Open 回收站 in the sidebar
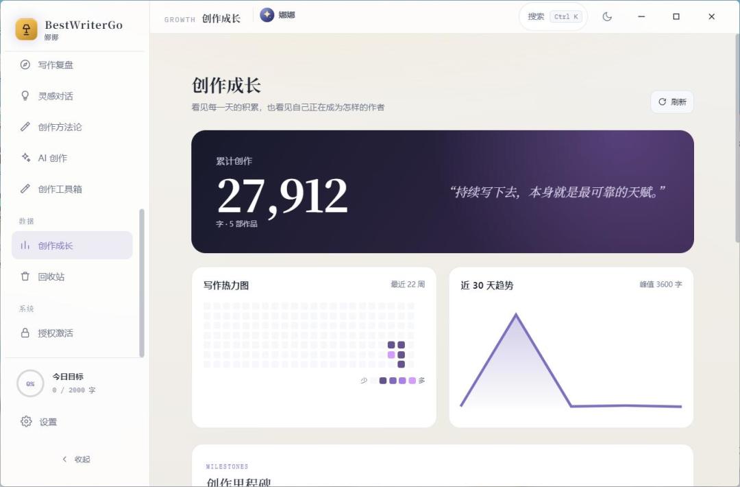Screen dimensions: 740x487 pyautogui.click(x=72, y=276)
